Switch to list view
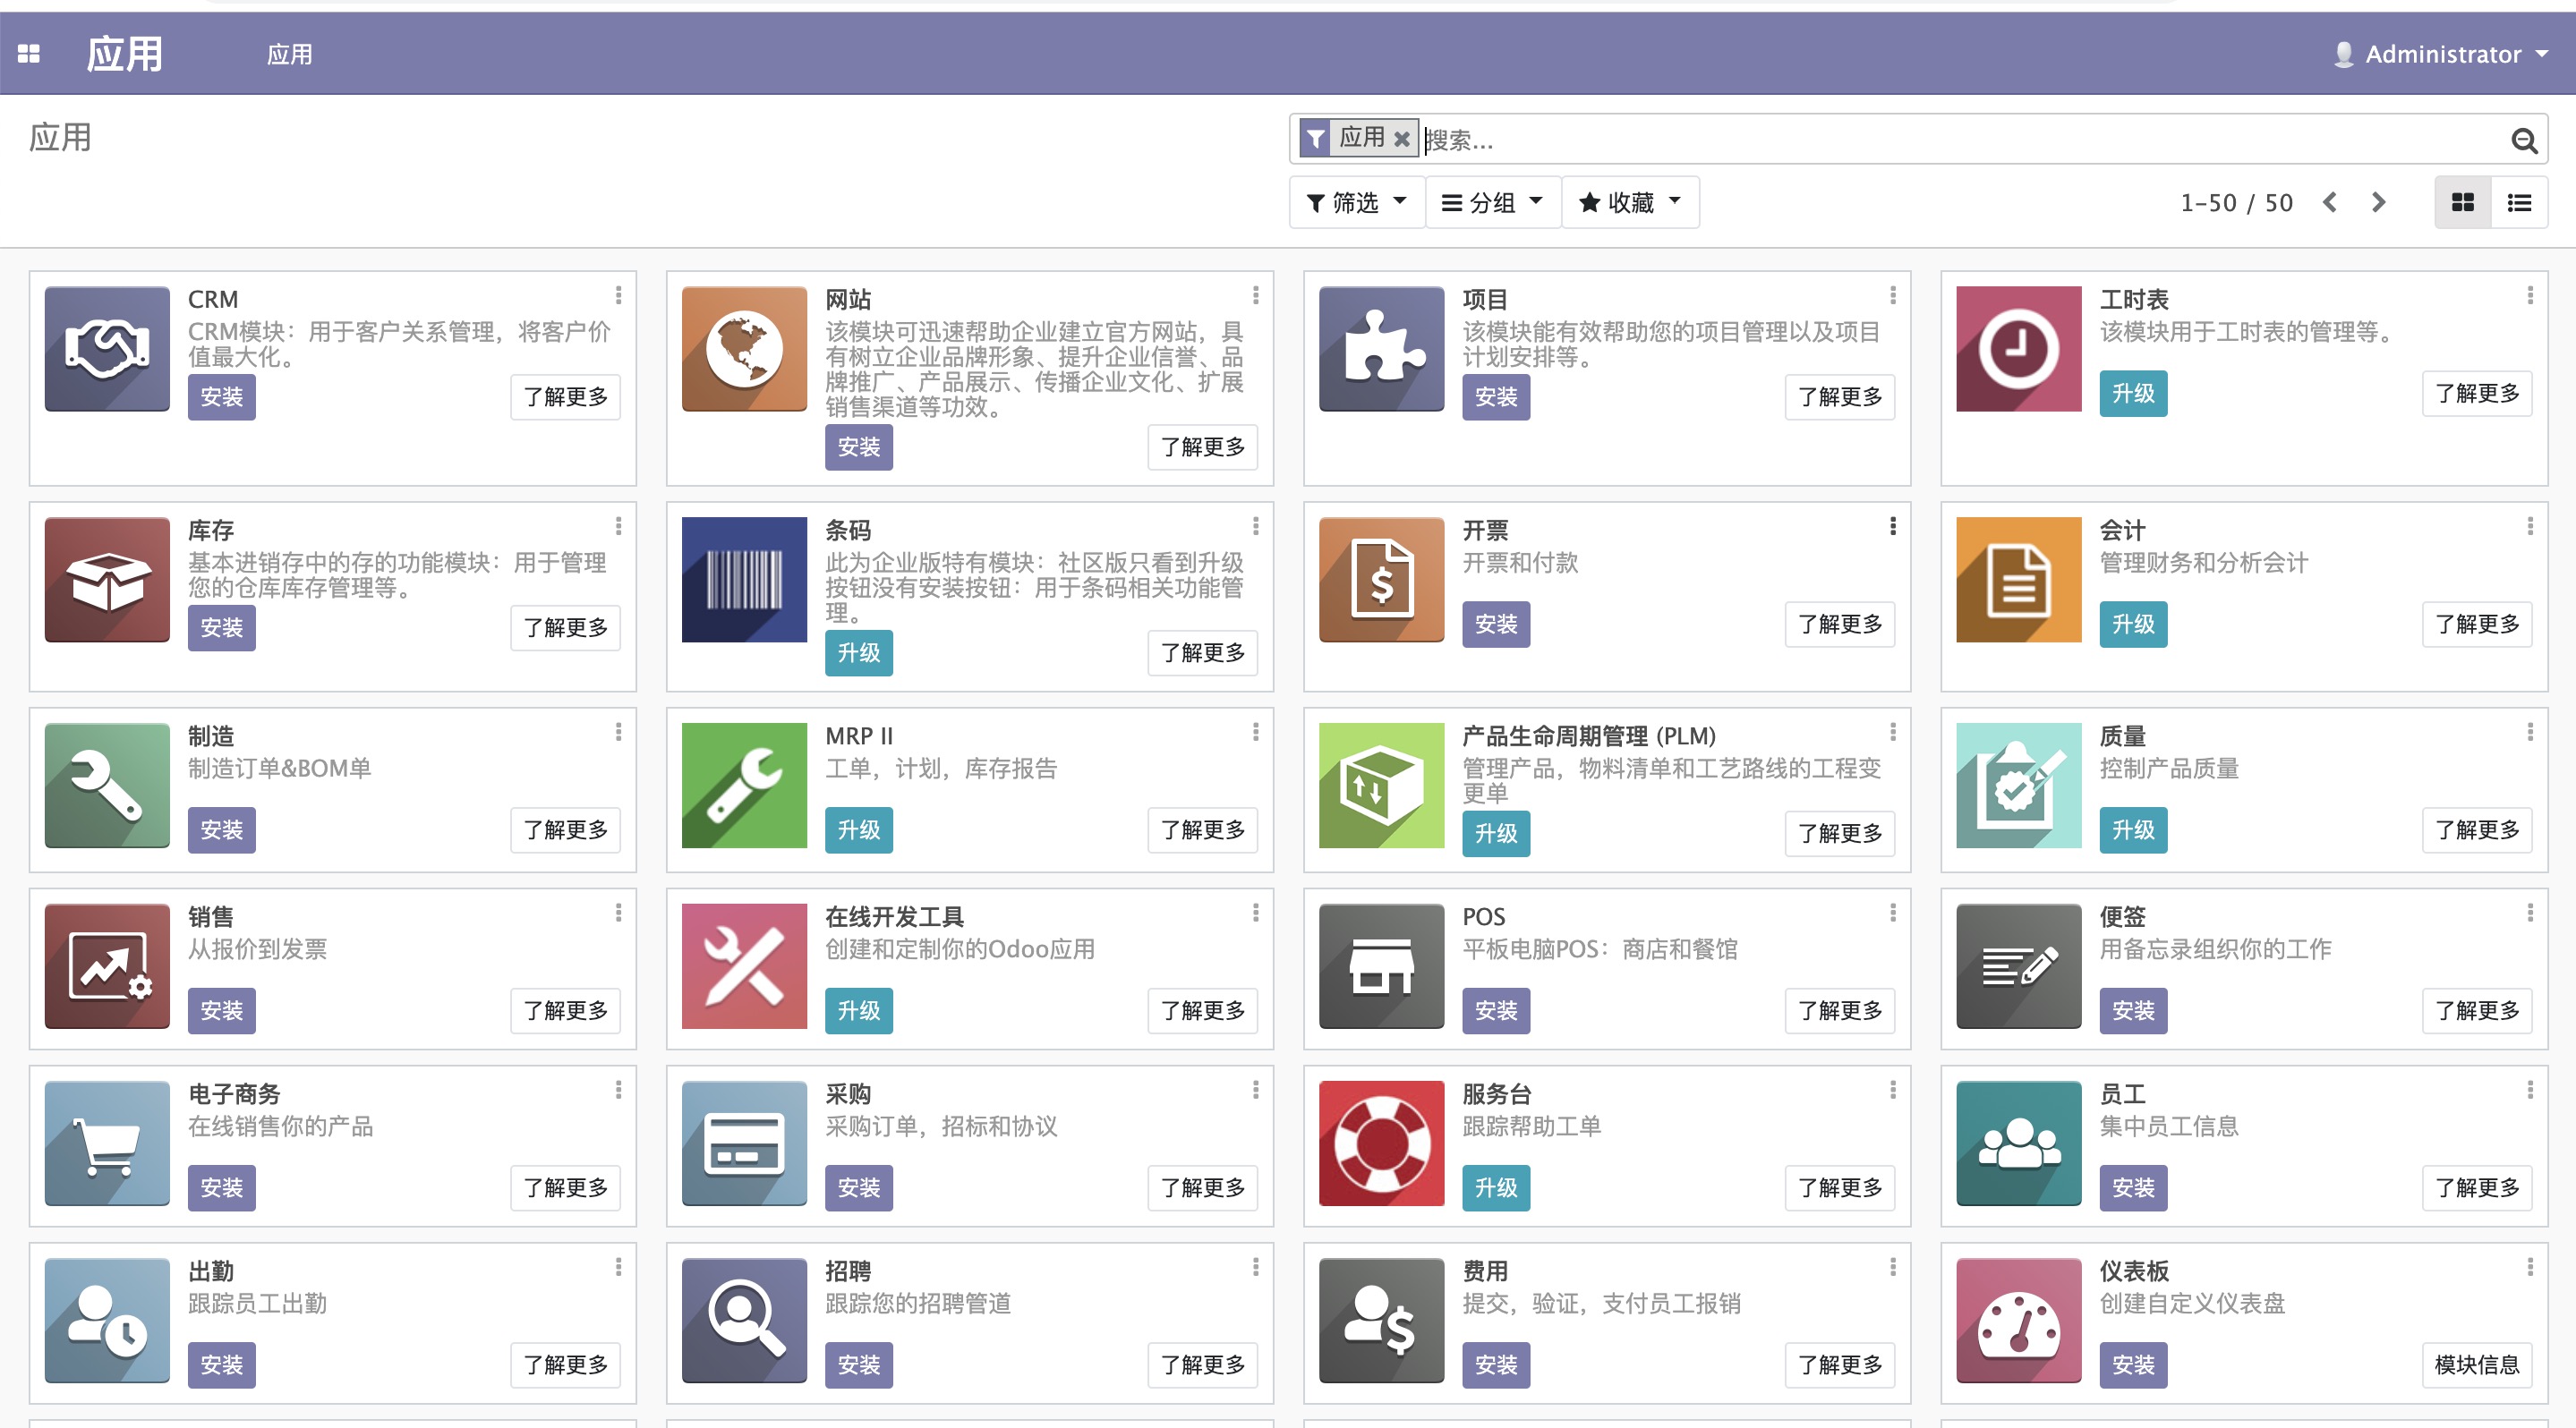 click(x=2521, y=202)
